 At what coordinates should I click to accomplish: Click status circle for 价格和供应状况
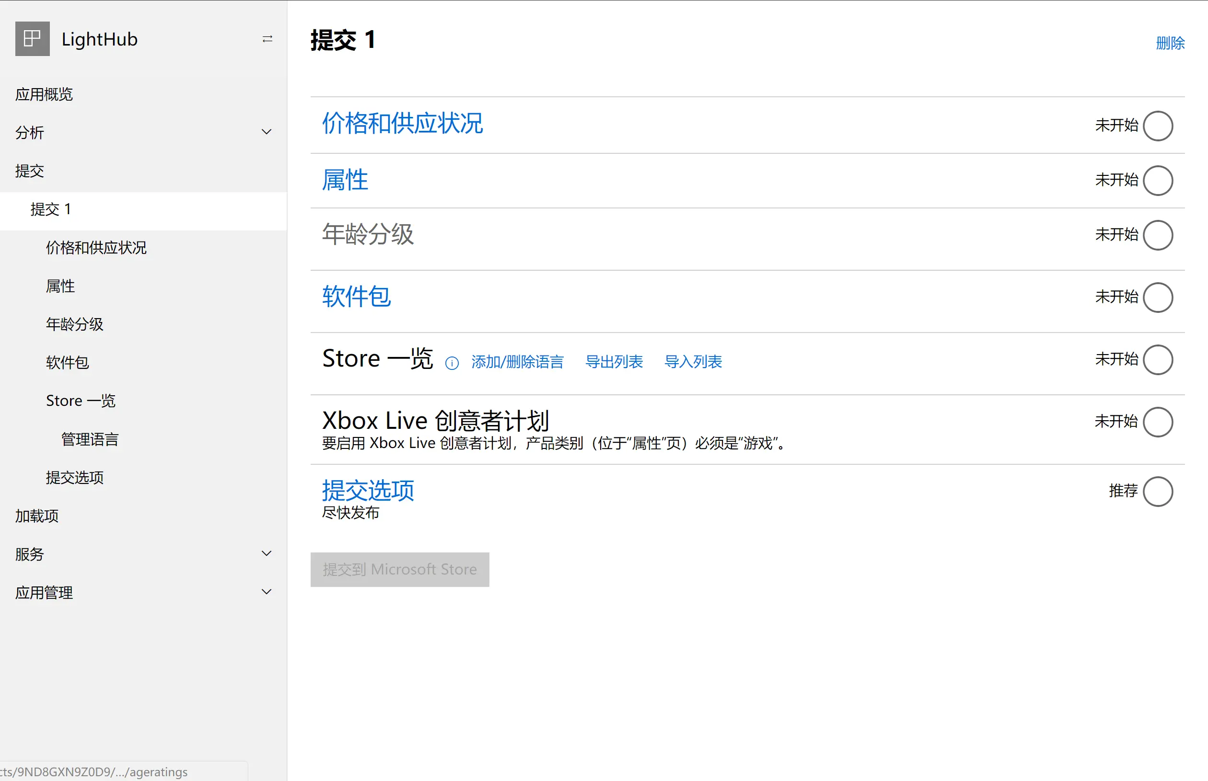(x=1157, y=126)
